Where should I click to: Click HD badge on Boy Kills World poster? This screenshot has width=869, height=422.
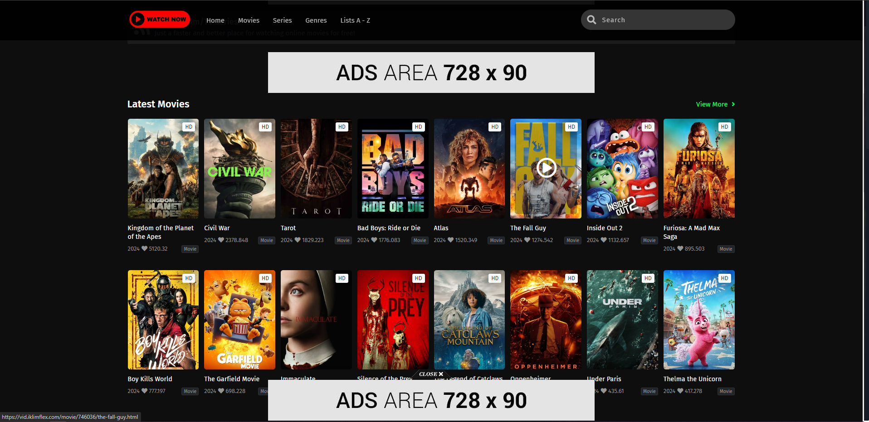pyautogui.click(x=189, y=278)
